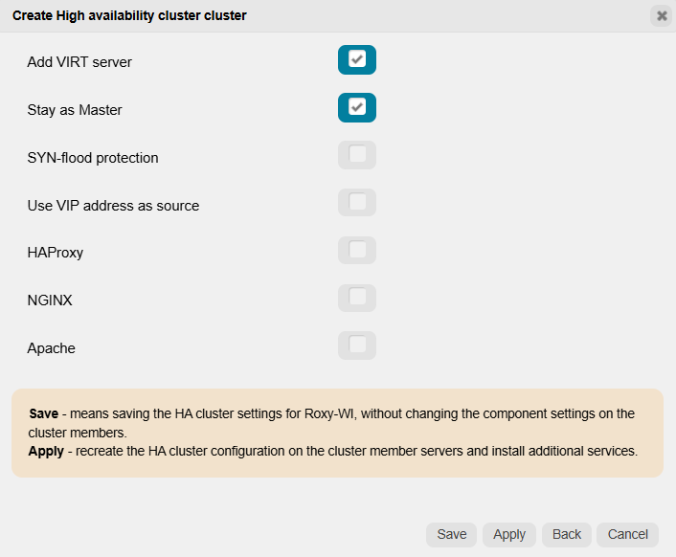Click the Add VIRT server label

point(79,62)
